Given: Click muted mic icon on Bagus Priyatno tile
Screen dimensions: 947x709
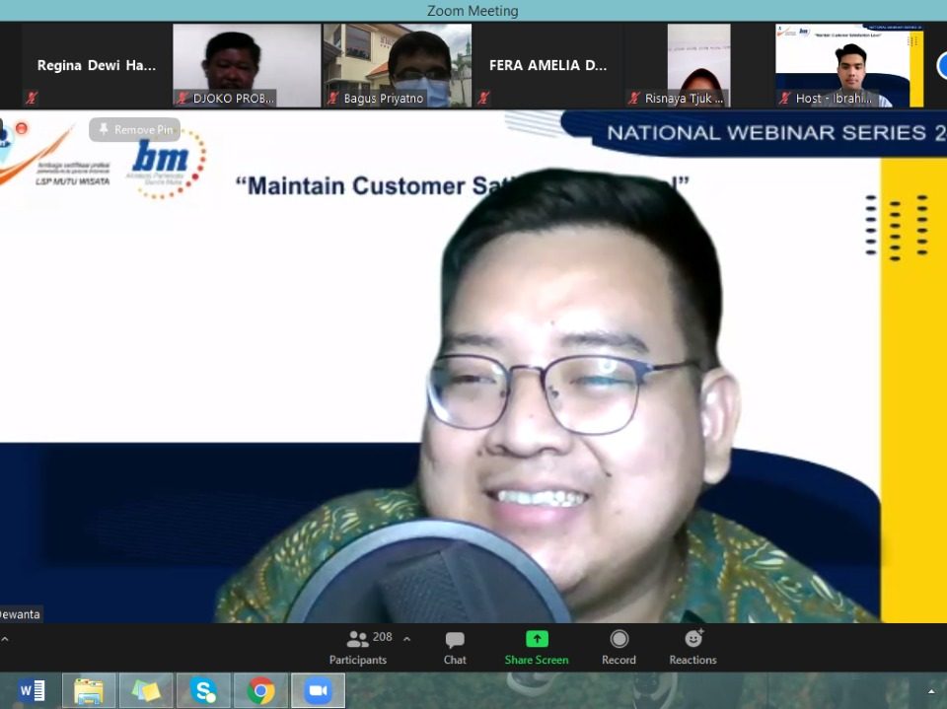Looking at the screenshot, I should (x=332, y=98).
